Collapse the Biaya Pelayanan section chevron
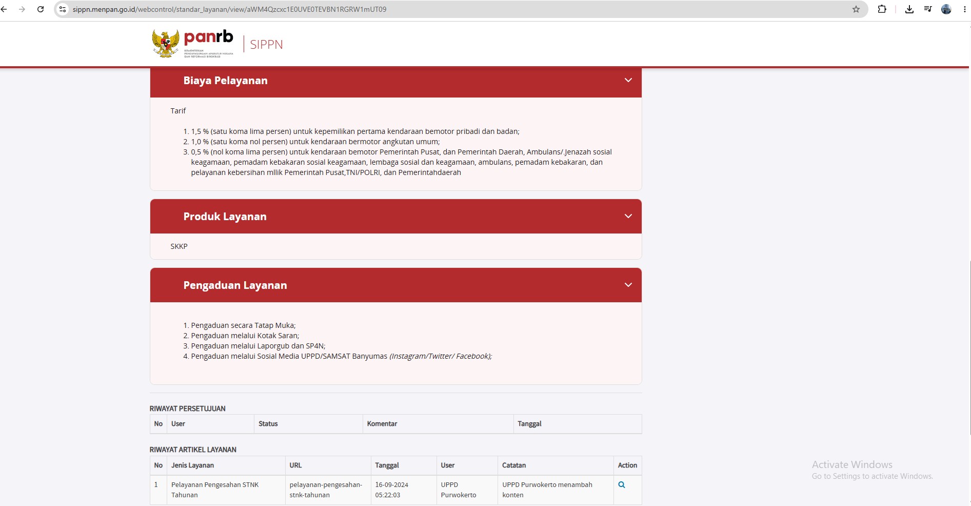971x506 pixels. pyautogui.click(x=628, y=80)
